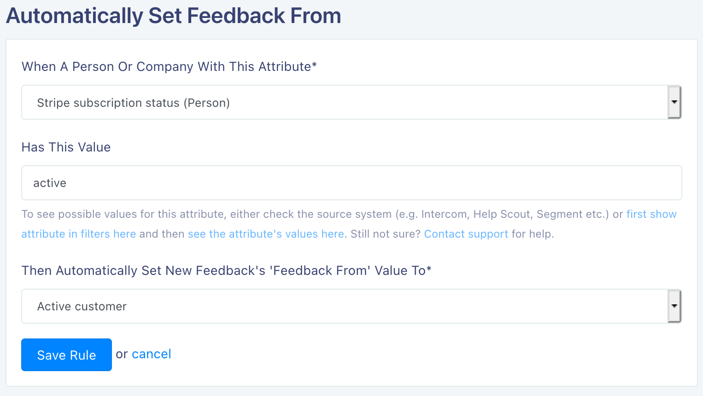This screenshot has height=396, width=703.
Task: Click the required asterisk after 'With This Attribute'
Action: [x=315, y=65]
